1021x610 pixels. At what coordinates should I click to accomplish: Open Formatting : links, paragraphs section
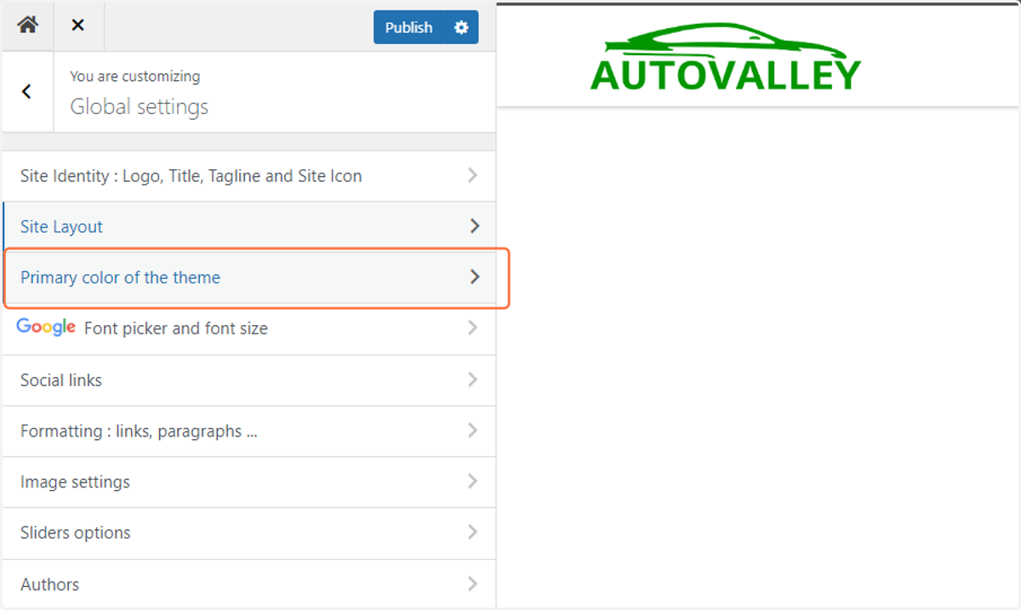point(248,431)
